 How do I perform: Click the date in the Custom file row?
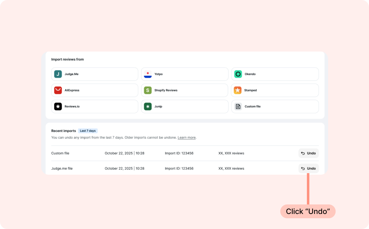[x=124, y=153]
